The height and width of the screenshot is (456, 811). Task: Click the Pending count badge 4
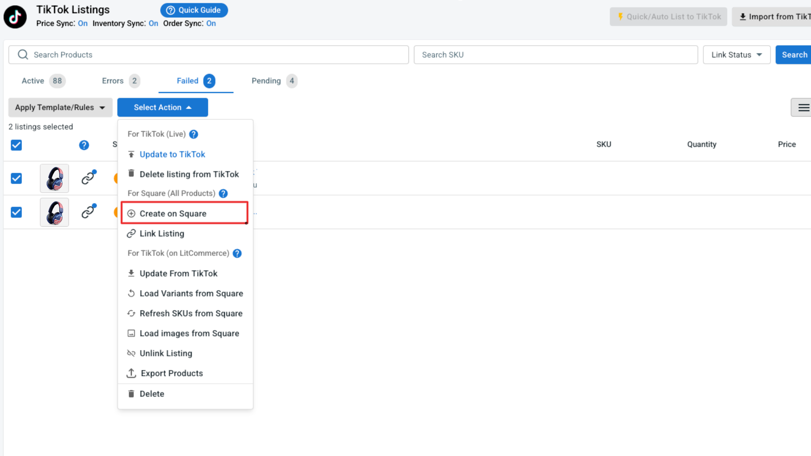pyautogui.click(x=292, y=81)
